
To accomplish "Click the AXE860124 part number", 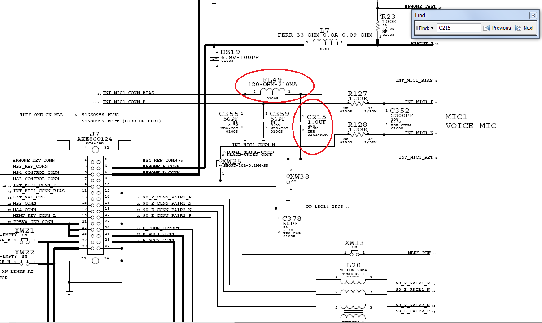I will [95, 139].
